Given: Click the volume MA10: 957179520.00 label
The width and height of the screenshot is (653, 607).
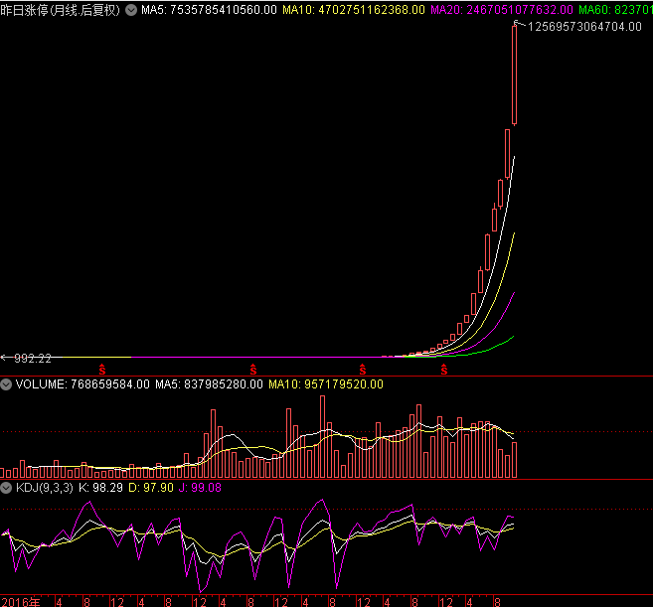Looking at the screenshot, I should coord(326,384).
